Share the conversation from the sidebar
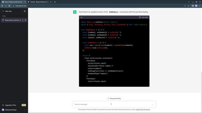 click(23, 20)
